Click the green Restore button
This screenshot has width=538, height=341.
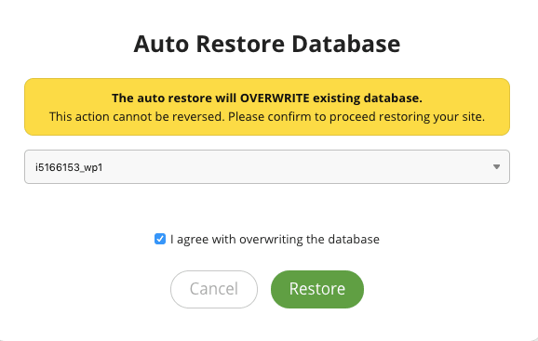pos(317,289)
